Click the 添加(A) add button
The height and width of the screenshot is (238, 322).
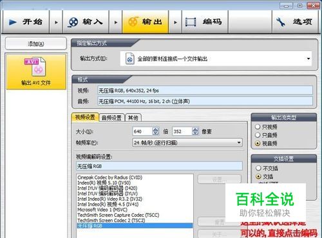(36, 44)
